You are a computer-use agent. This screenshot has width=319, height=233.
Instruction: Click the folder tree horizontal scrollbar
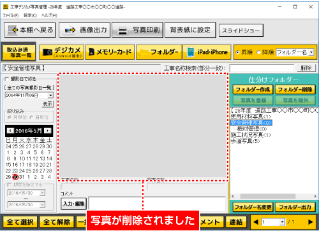pos(267,196)
